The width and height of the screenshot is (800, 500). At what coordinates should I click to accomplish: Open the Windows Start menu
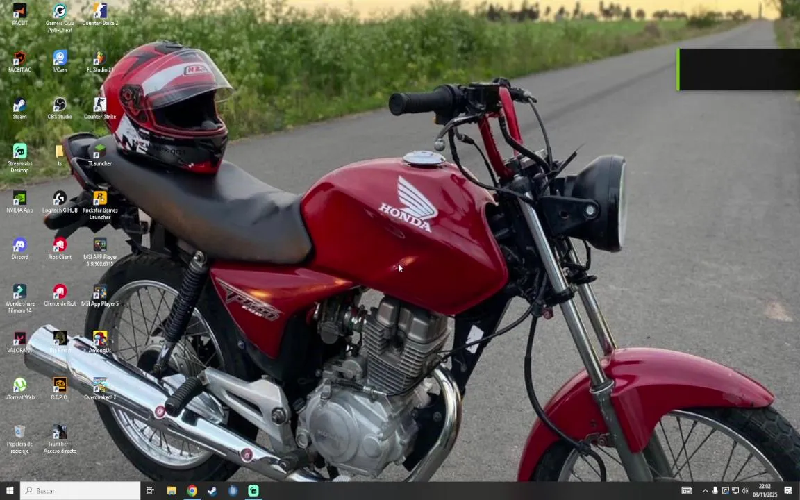point(10,491)
